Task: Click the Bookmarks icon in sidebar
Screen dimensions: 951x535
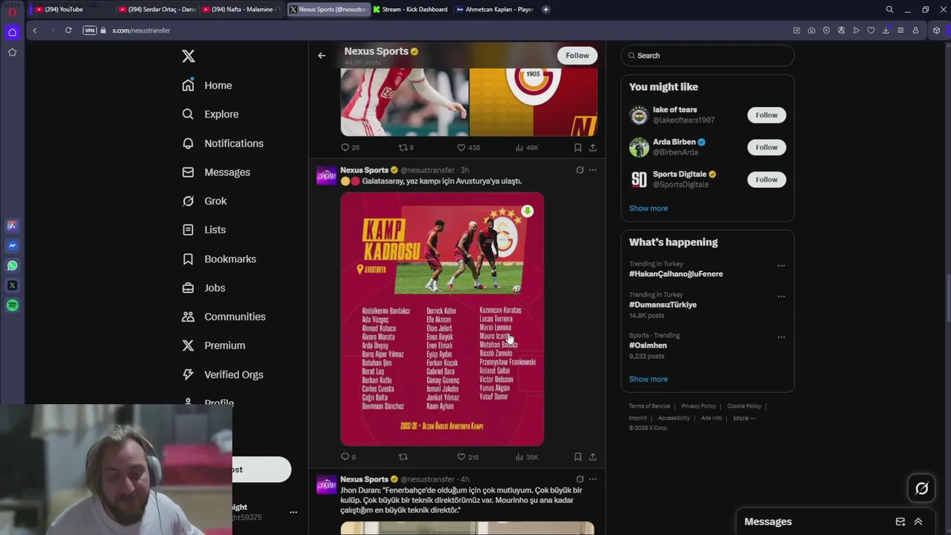Action: pos(188,259)
